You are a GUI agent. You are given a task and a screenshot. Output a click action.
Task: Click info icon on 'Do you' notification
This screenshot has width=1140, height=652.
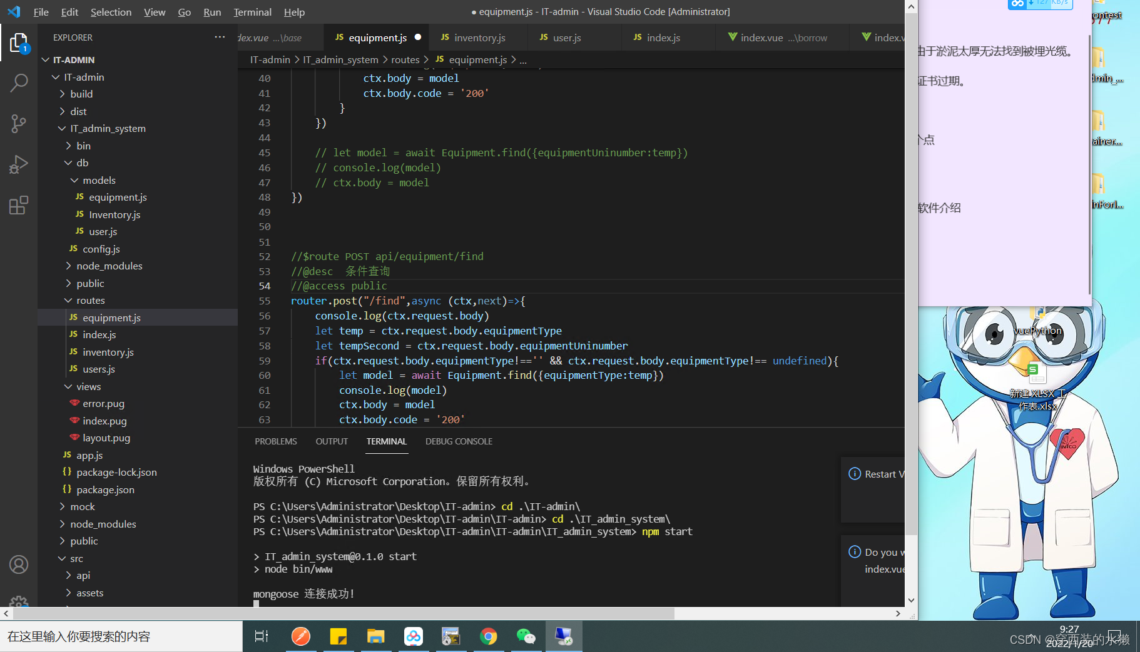coord(855,551)
